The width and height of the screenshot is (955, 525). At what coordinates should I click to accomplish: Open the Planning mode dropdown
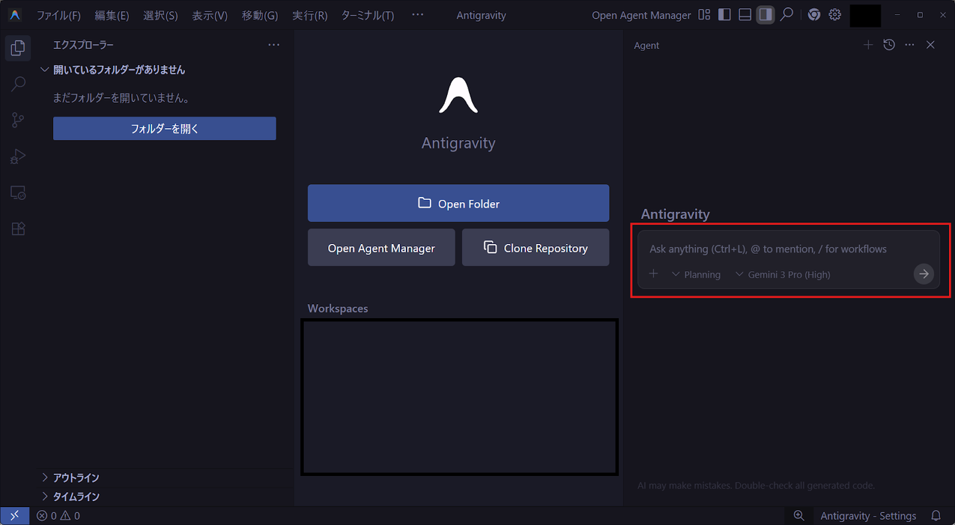696,274
